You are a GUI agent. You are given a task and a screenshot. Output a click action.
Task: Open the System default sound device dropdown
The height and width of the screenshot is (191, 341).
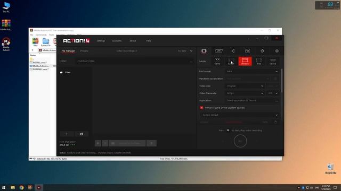240,115
